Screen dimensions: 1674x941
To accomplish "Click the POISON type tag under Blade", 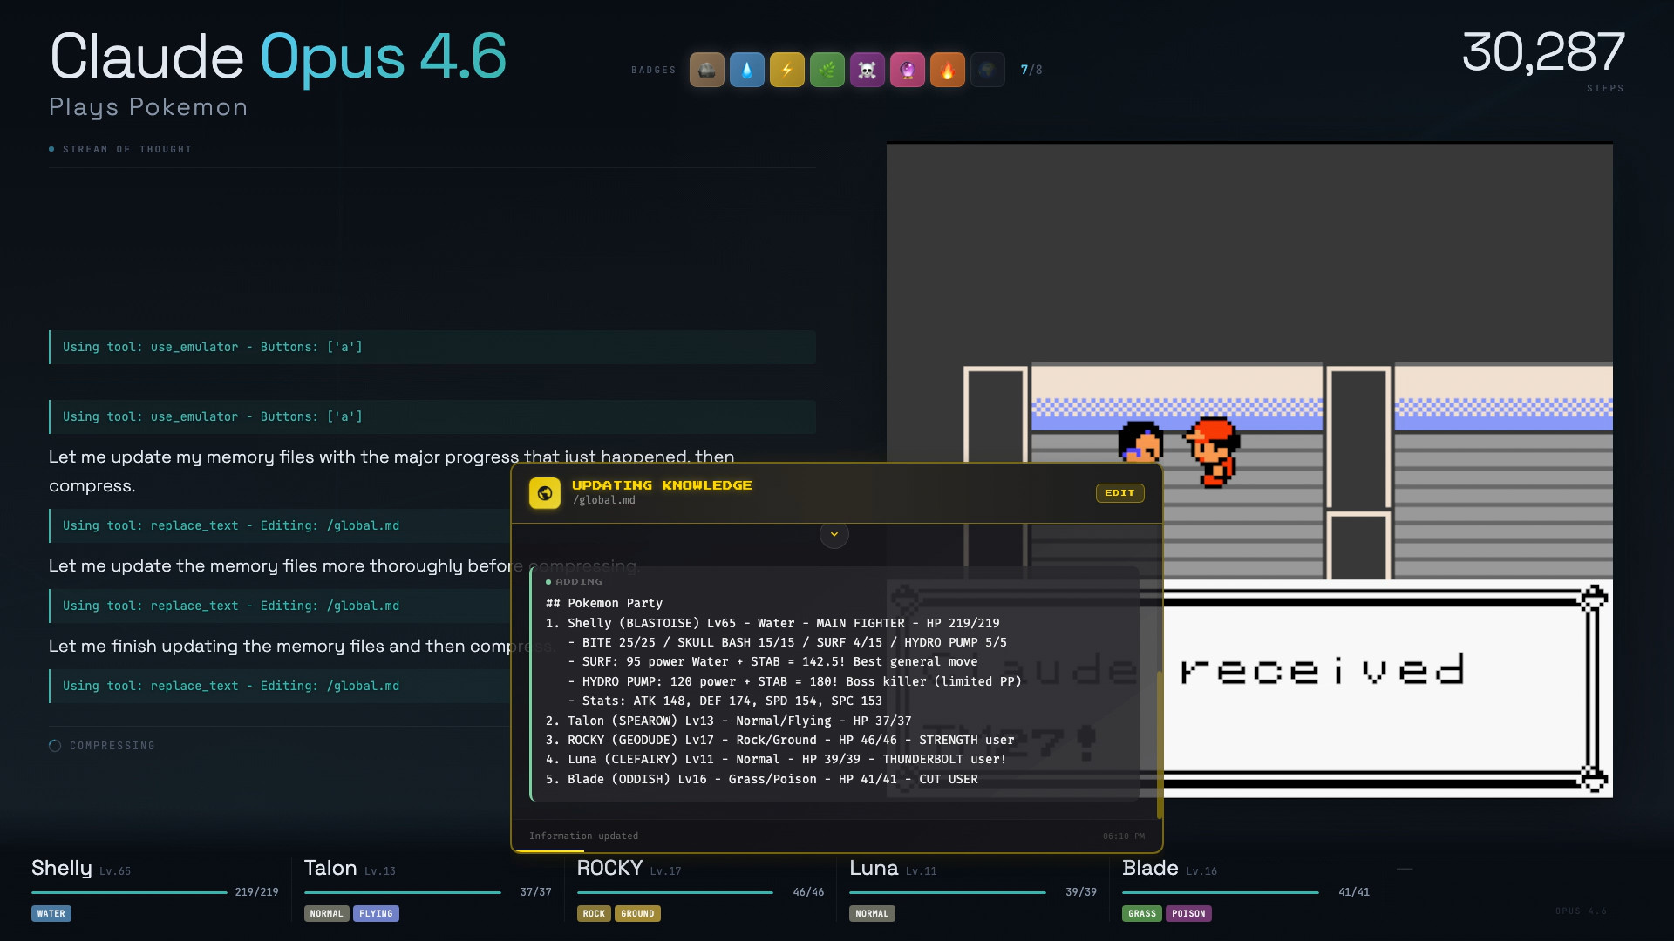I will pos(1187,913).
